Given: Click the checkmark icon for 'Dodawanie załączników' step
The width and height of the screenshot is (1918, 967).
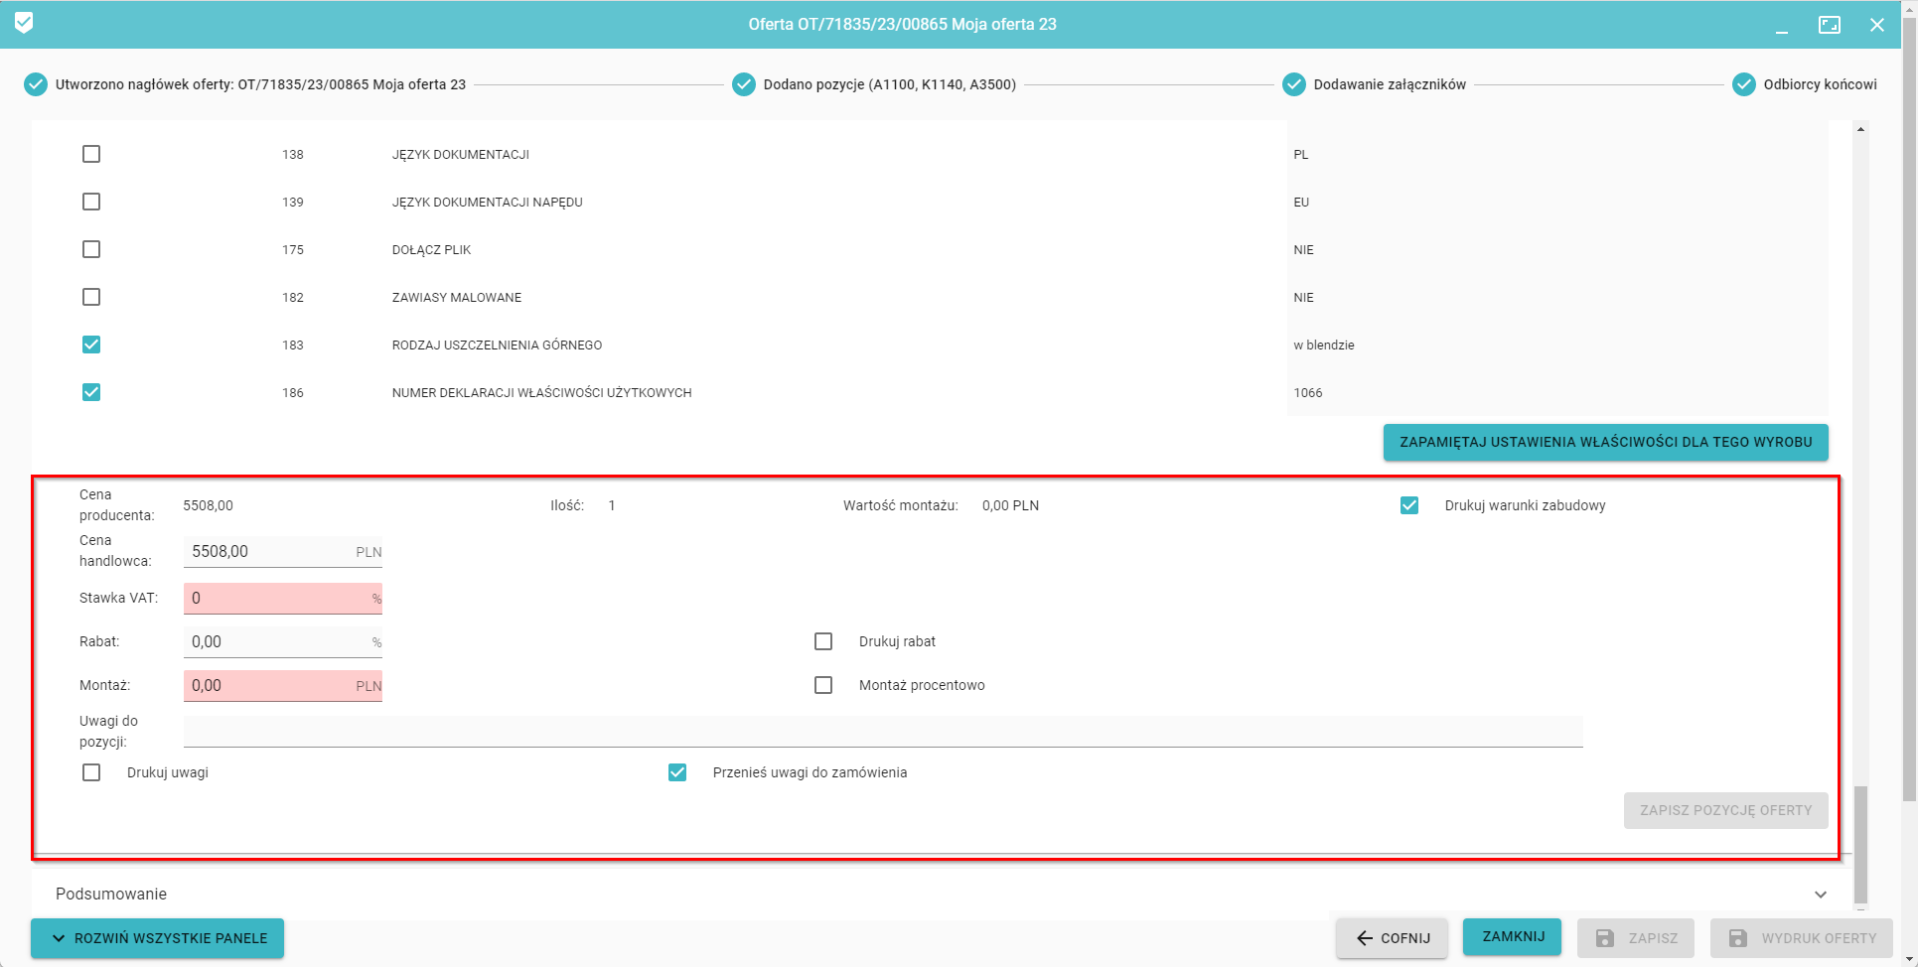Looking at the screenshot, I should 1293,84.
